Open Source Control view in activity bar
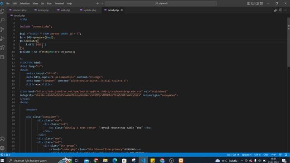290x163 pixels. coord(2,29)
